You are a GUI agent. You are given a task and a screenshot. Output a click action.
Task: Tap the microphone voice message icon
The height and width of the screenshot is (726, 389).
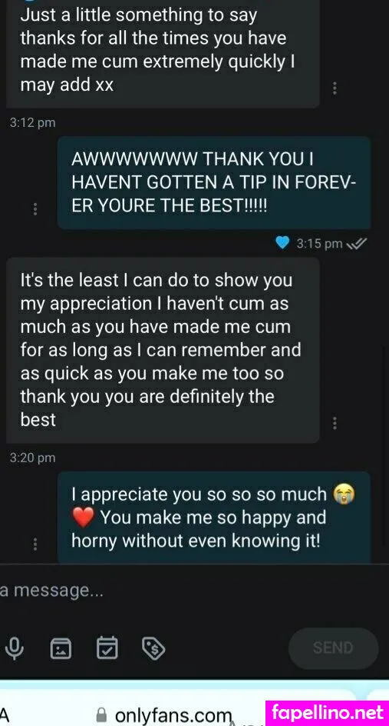(15, 648)
